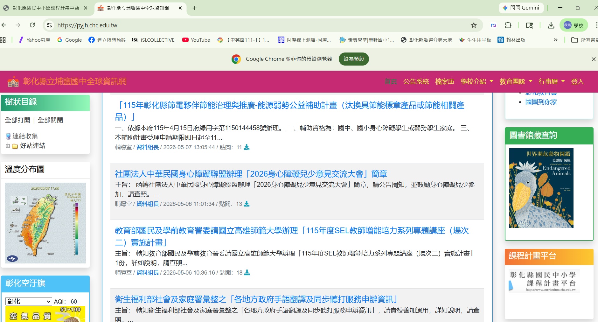Open the 國圖到你家 link
Viewport: 598px width, 322px height.
click(541, 102)
